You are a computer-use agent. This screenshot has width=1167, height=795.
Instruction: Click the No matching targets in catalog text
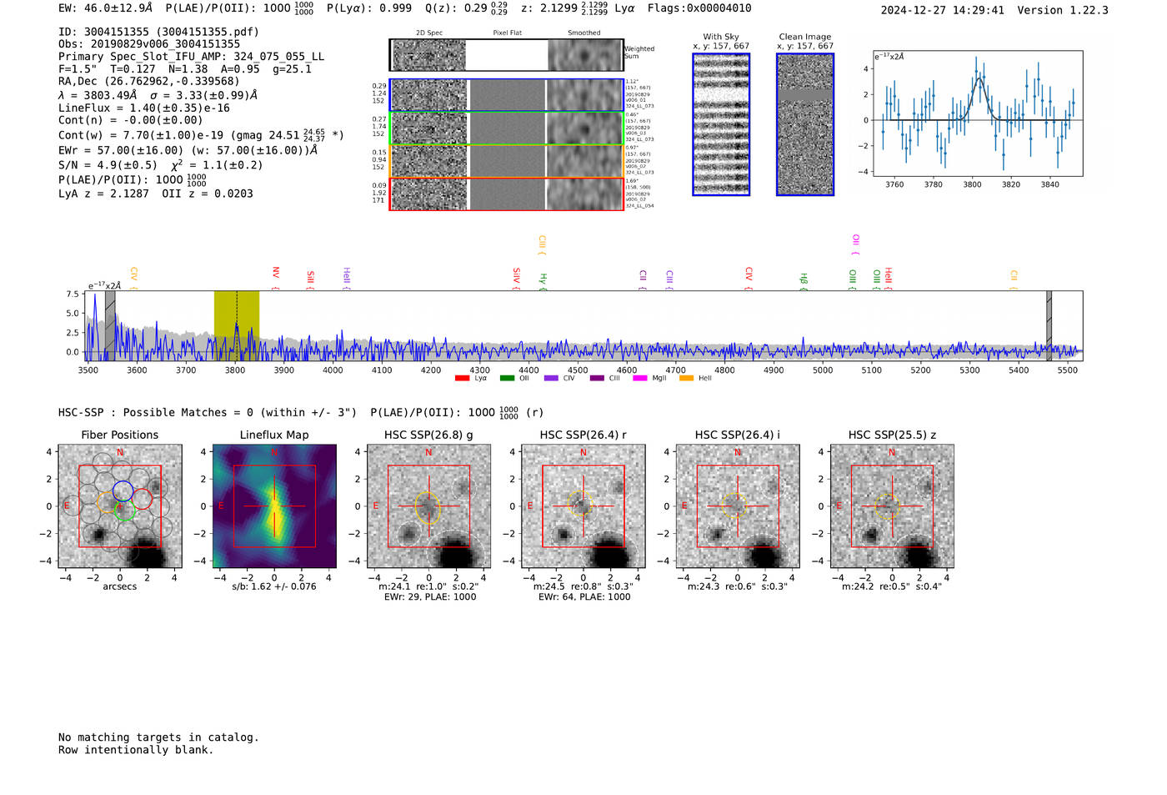pos(158,737)
